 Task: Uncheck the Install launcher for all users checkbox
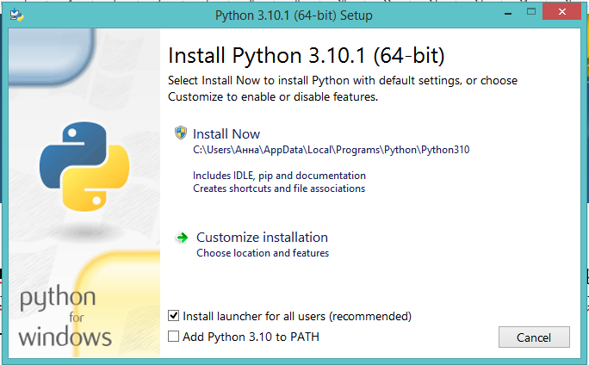click(x=175, y=316)
